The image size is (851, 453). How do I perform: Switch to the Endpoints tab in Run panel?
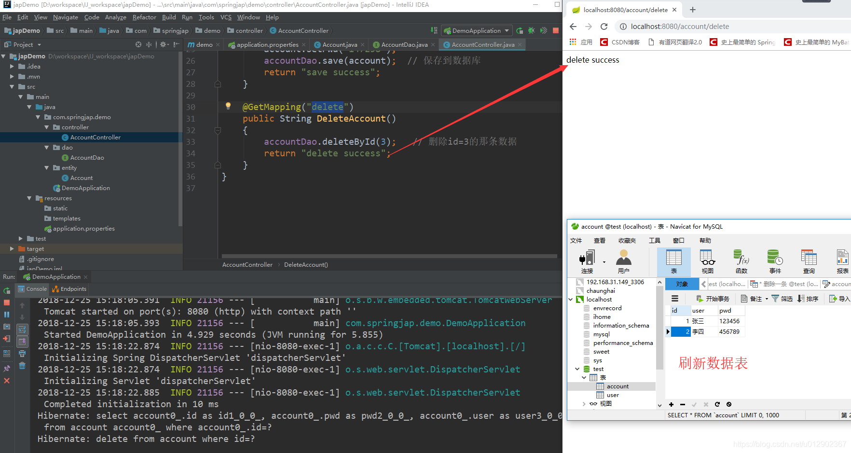pos(70,289)
